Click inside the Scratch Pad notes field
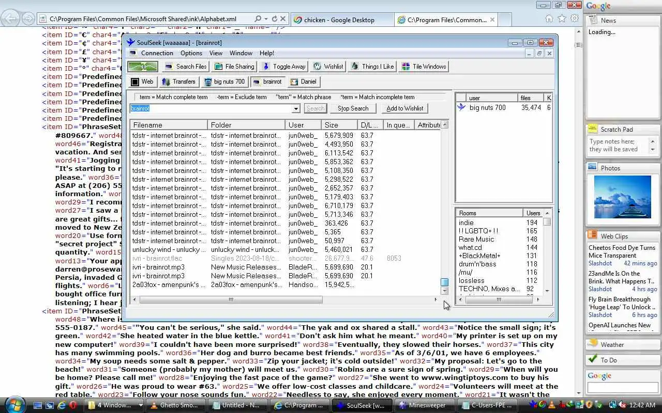 (619, 146)
